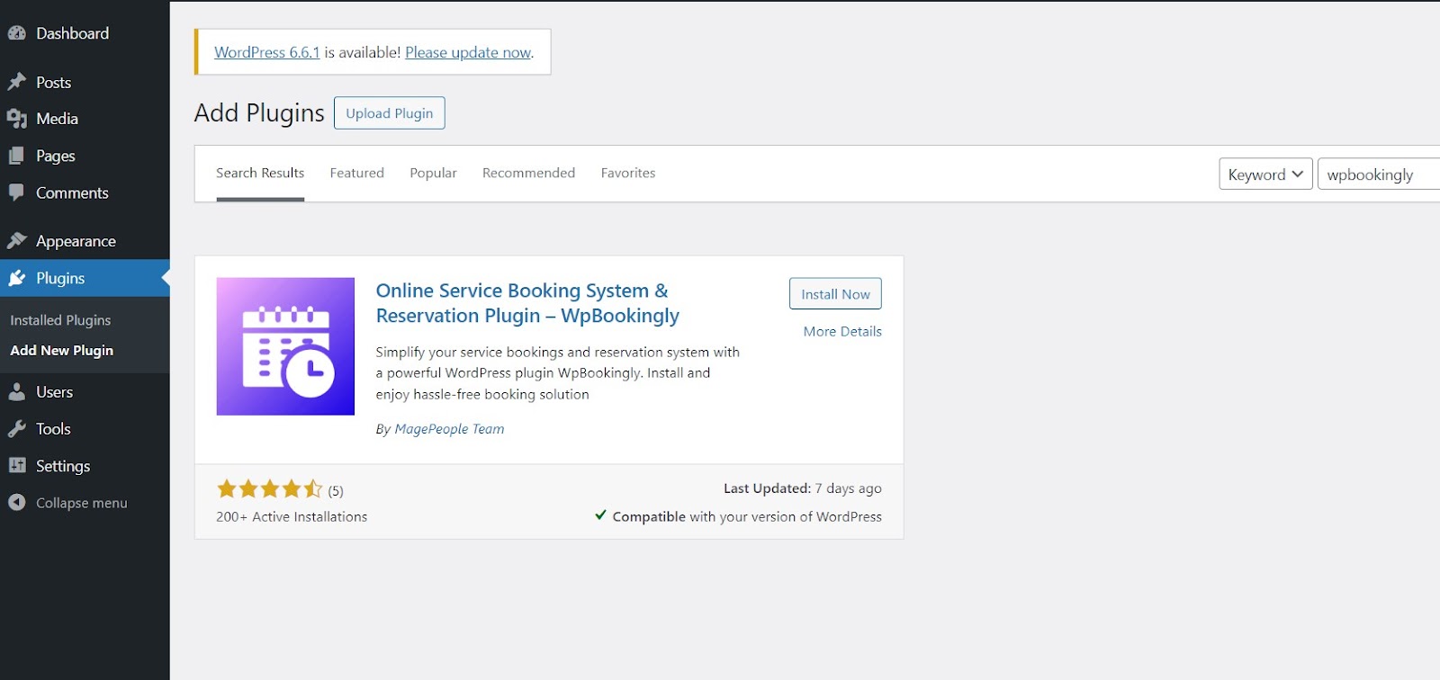Switch to the Favorites tab

pyautogui.click(x=628, y=173)
